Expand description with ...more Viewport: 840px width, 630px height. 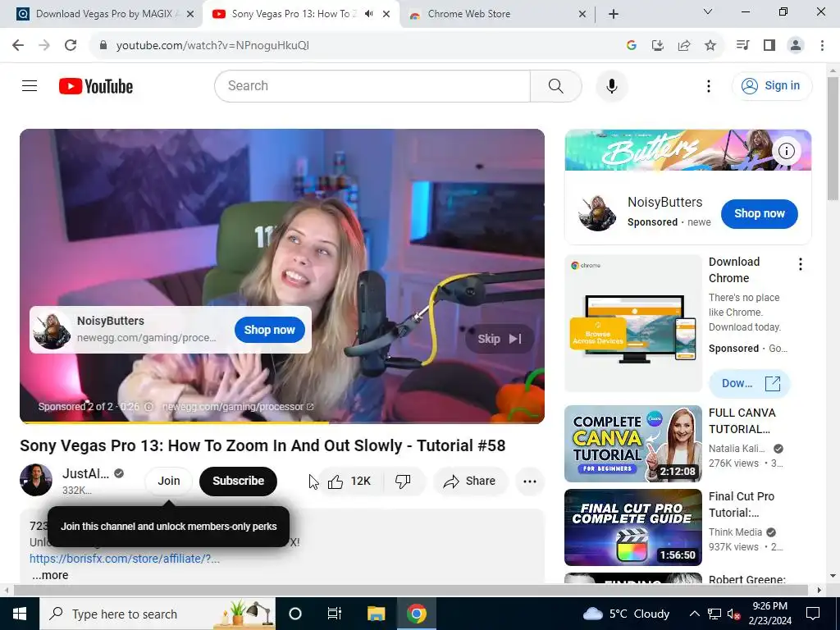click(50, 575)
